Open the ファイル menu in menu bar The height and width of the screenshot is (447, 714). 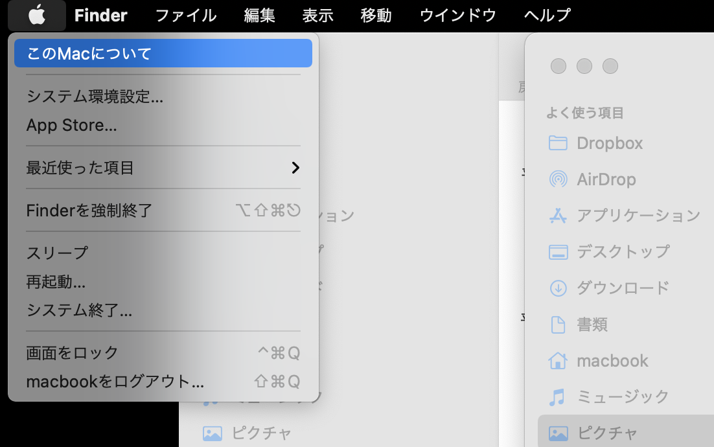tap(186, 15)
